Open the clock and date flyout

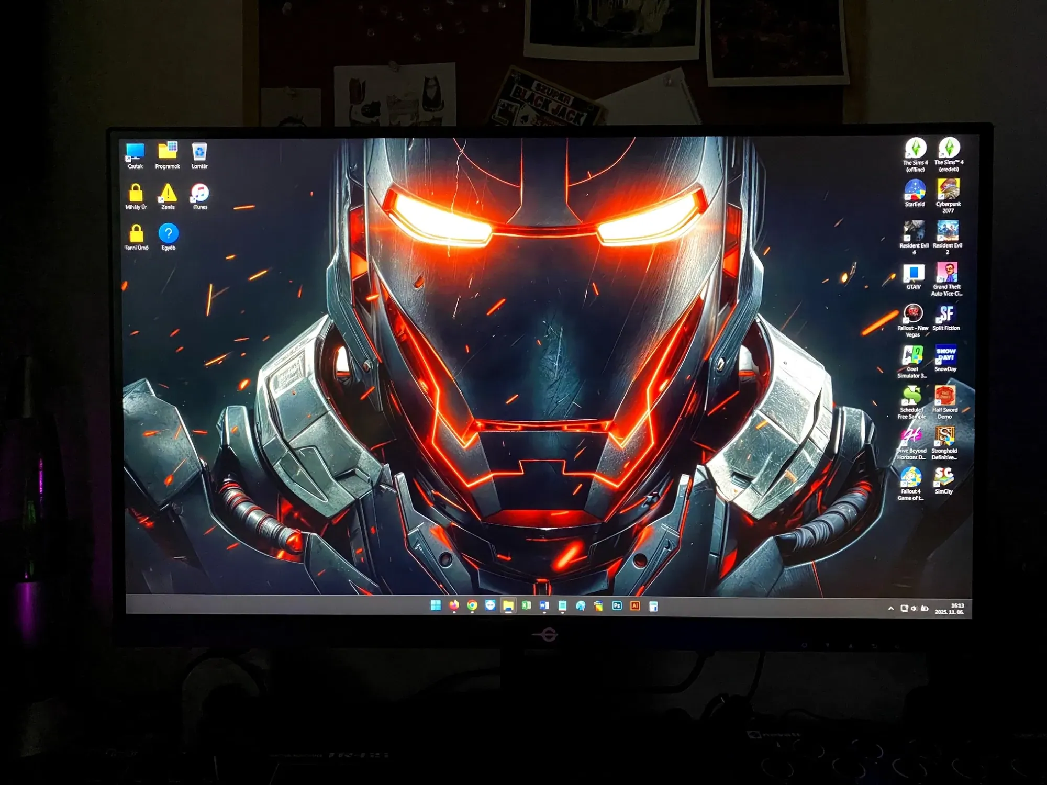point(950,609)
